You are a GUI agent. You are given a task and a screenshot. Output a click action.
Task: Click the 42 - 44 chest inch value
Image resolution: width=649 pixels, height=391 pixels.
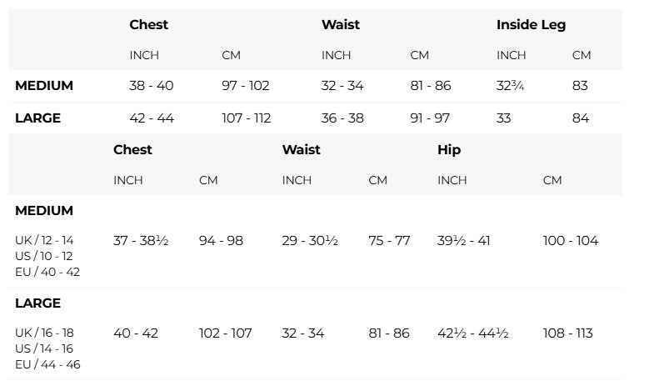pyautogui.click(x=152, y=118)
